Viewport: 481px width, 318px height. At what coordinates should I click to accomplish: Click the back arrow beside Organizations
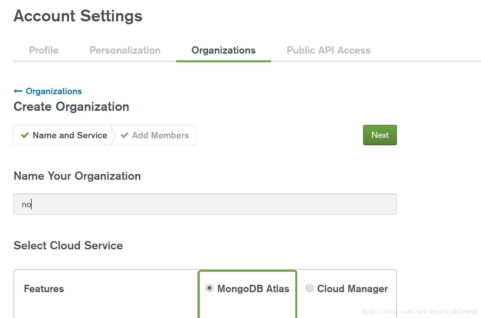pyautogui.click(x=18, y=91)
